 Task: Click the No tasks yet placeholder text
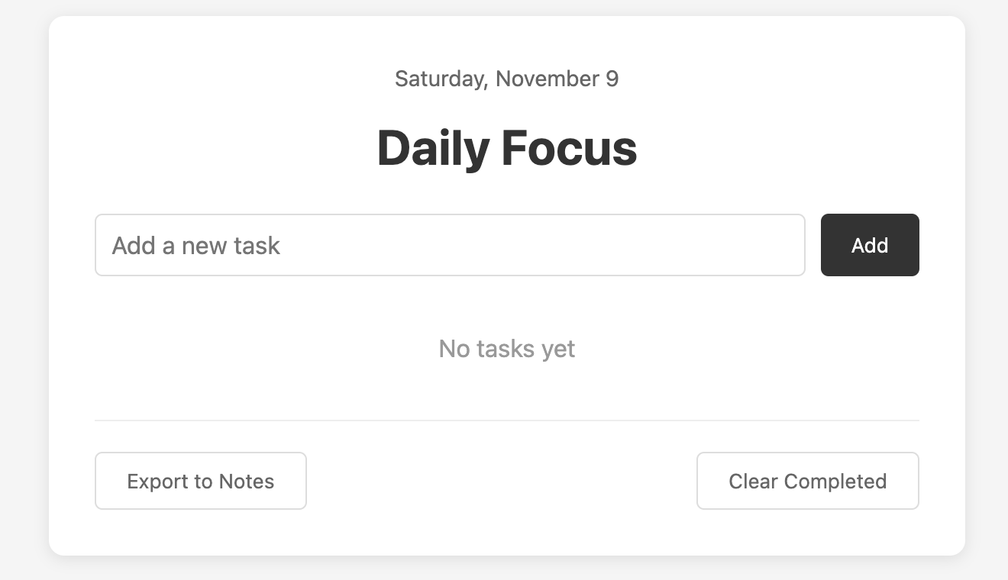click(x=506, y=349)
